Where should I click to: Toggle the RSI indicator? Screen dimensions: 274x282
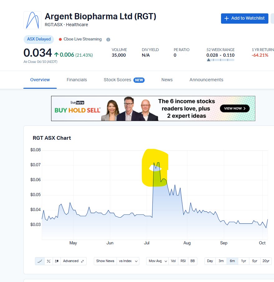183,261
